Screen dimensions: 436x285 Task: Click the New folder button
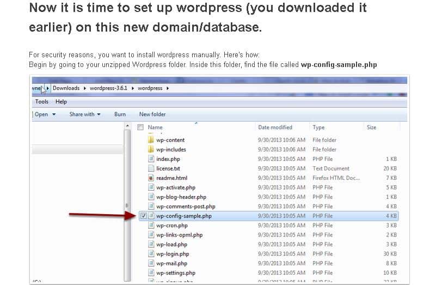(152, 114)
